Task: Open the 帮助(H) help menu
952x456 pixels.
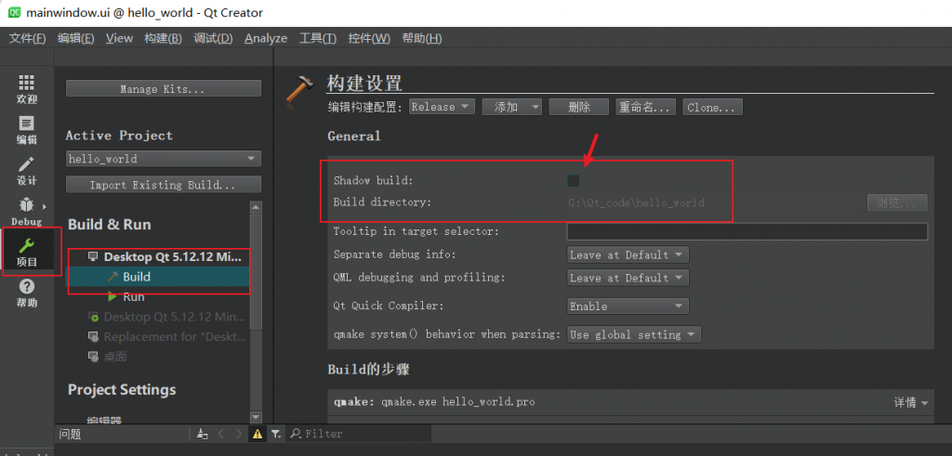Action: (x=422, y=38)
